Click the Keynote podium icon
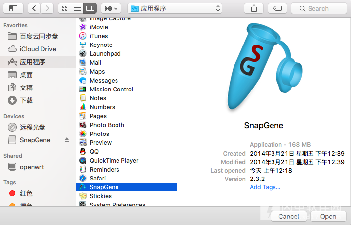Image resolution: width=351 pixels, height=225 pixels. pos(83,45)
